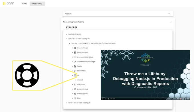Select the libuv label
The height and width of the screenshot is (112, 194).
click(79, 98)
